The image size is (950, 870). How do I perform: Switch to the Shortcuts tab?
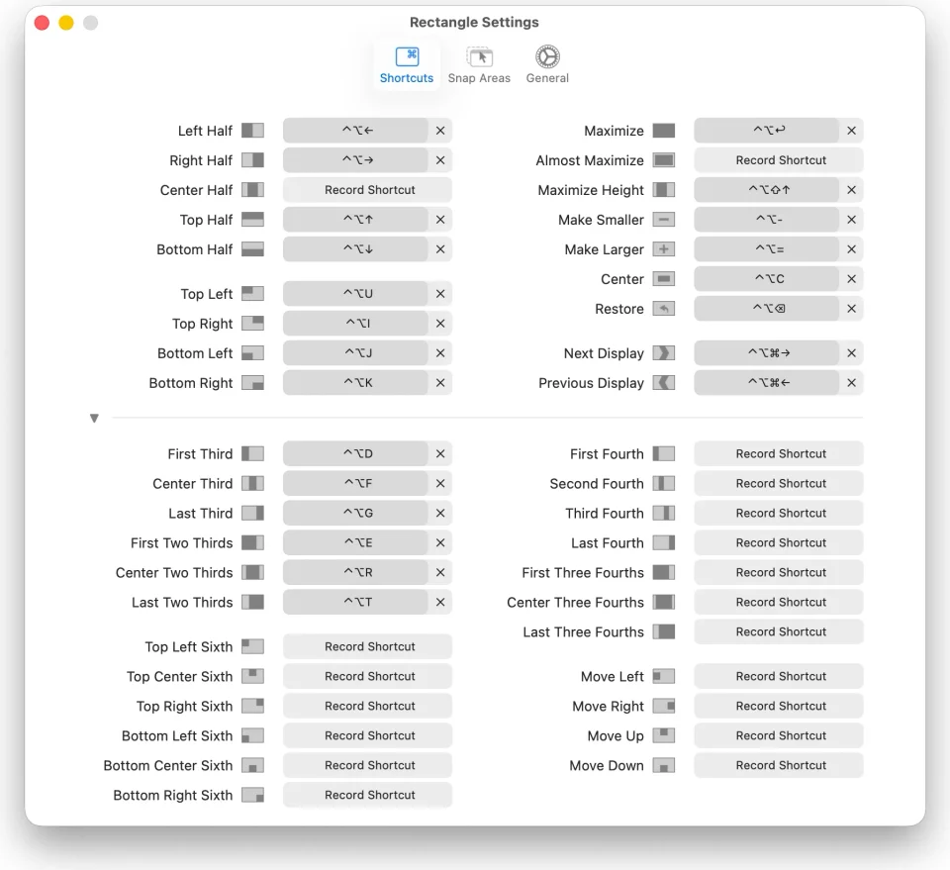point(407,65)
